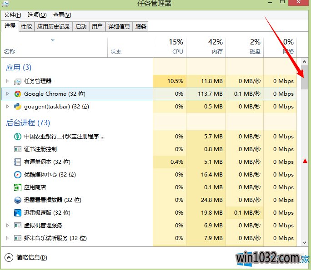Click the 迅雷极速版 icon

point(18,213)
